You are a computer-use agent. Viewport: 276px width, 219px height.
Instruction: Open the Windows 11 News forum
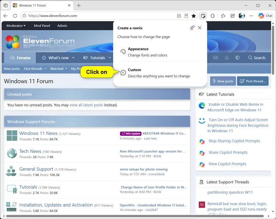[38, 133]
